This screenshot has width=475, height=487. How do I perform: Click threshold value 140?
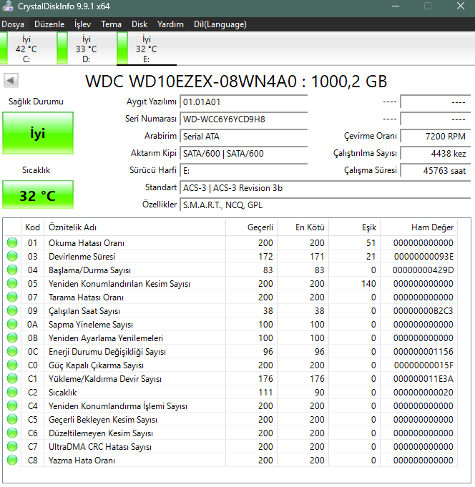point(368,284)
